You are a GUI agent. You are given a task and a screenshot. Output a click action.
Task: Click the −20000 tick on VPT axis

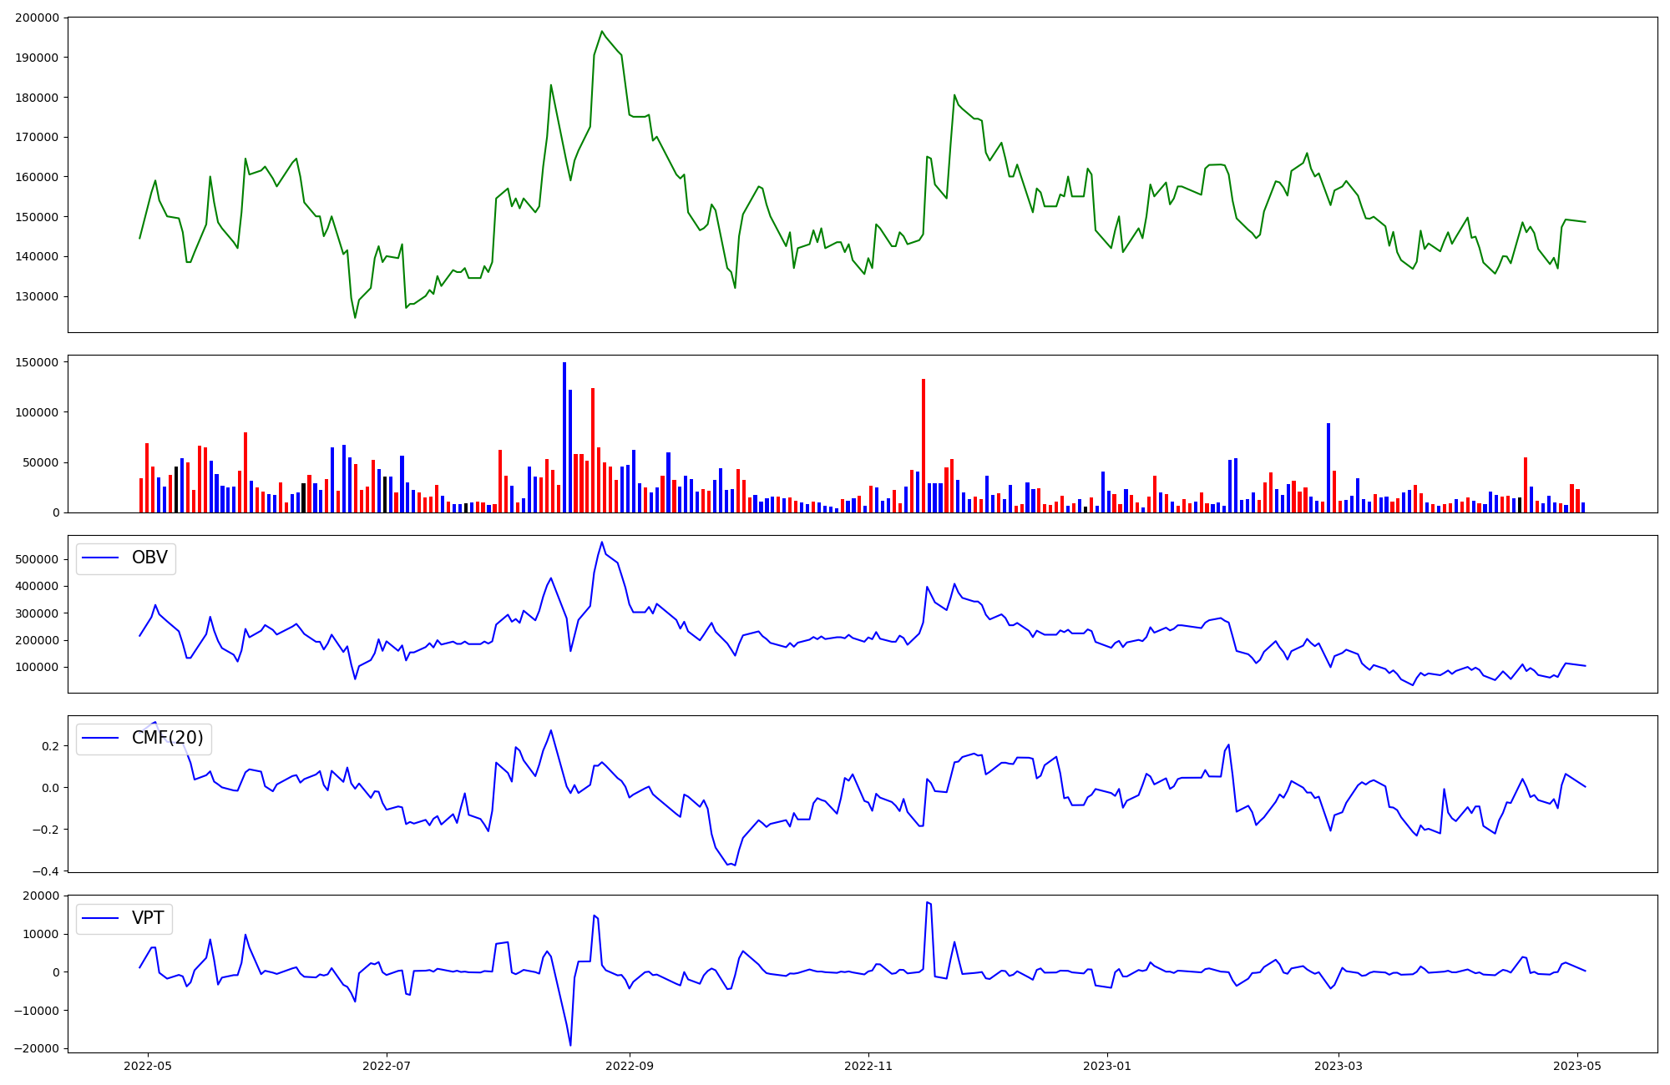point(37,1048)
